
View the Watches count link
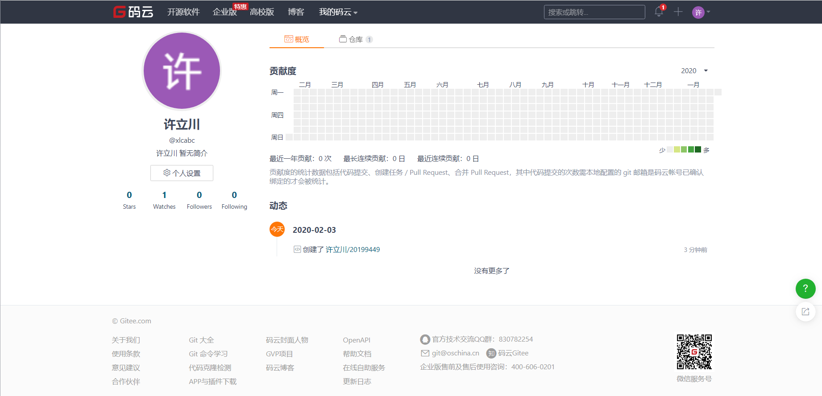pos(164,200)
